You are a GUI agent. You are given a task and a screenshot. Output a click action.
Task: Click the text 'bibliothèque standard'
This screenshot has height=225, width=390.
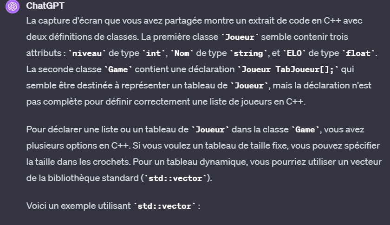tap(93, 178)
